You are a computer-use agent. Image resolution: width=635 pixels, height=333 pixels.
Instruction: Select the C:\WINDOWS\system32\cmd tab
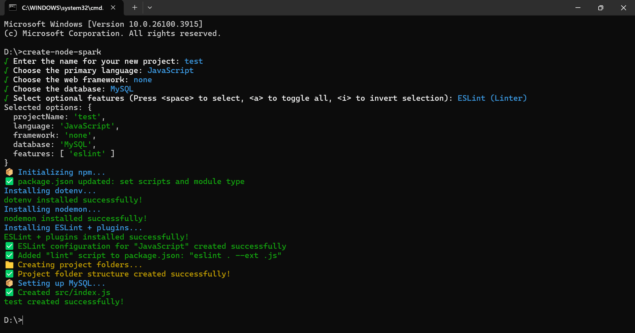(63, 8)
